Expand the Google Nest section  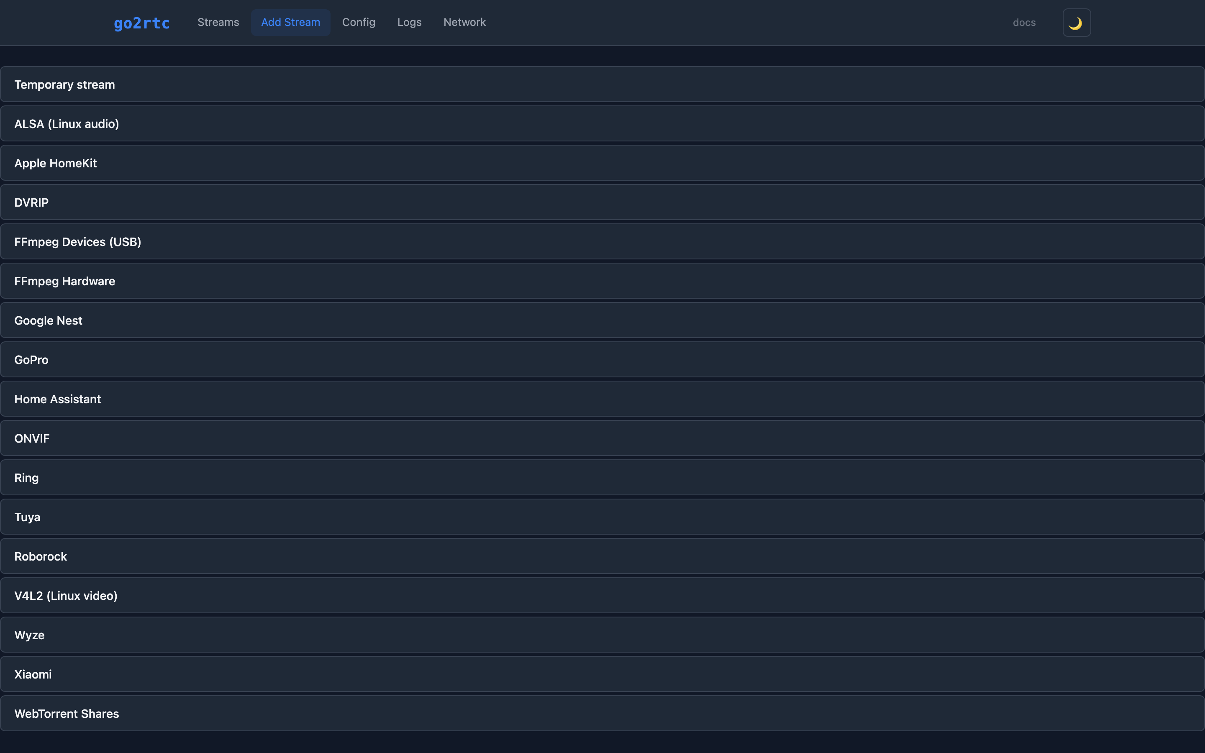(602, 321)
